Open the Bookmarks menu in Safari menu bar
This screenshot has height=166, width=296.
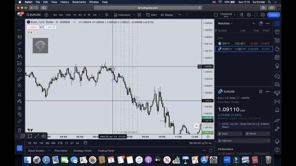coord(79,2)
